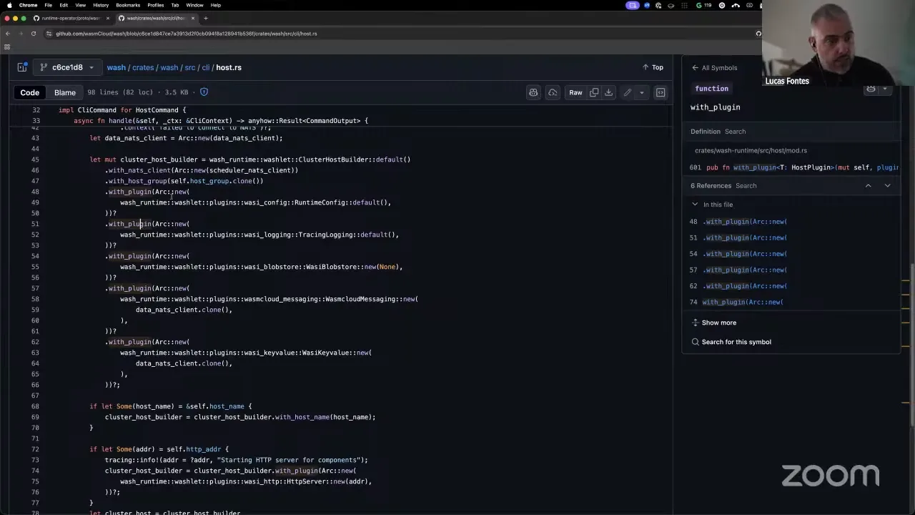Download the raw host.rs file
The height and width of the screenshot is (515, 915).
pos(609,92)
